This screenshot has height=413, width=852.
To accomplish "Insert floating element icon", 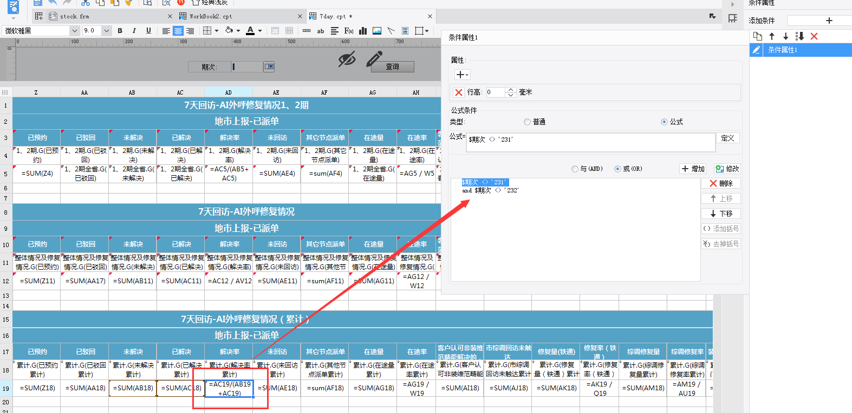I will [x=419, y=31].
